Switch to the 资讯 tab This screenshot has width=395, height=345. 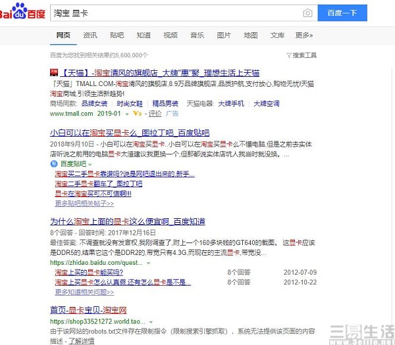click(90, 35)
